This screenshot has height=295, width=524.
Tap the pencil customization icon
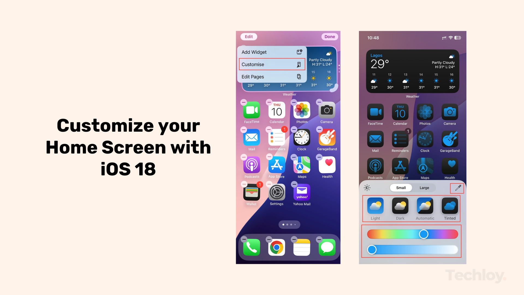[x=458, y=188]
